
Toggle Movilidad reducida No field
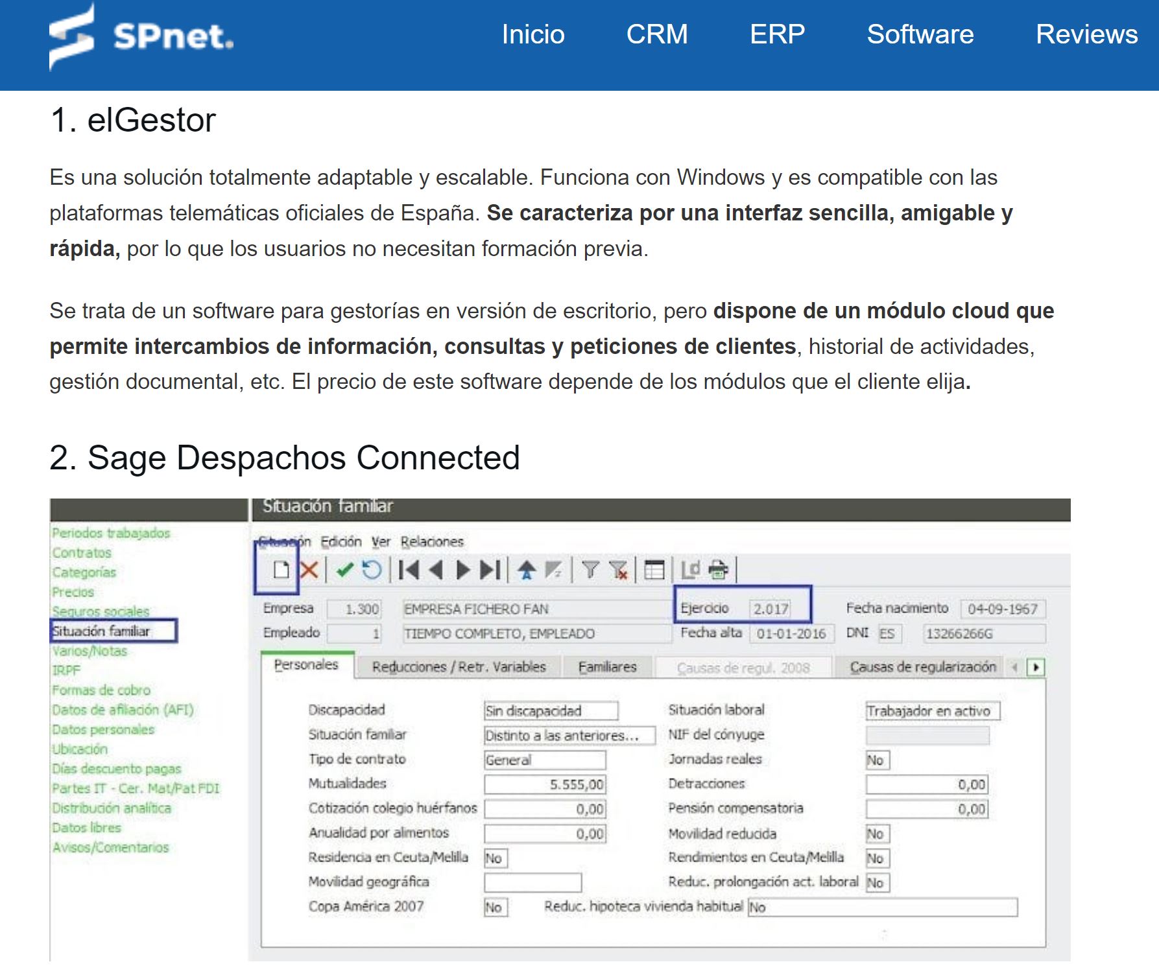[x=878, y=834]
